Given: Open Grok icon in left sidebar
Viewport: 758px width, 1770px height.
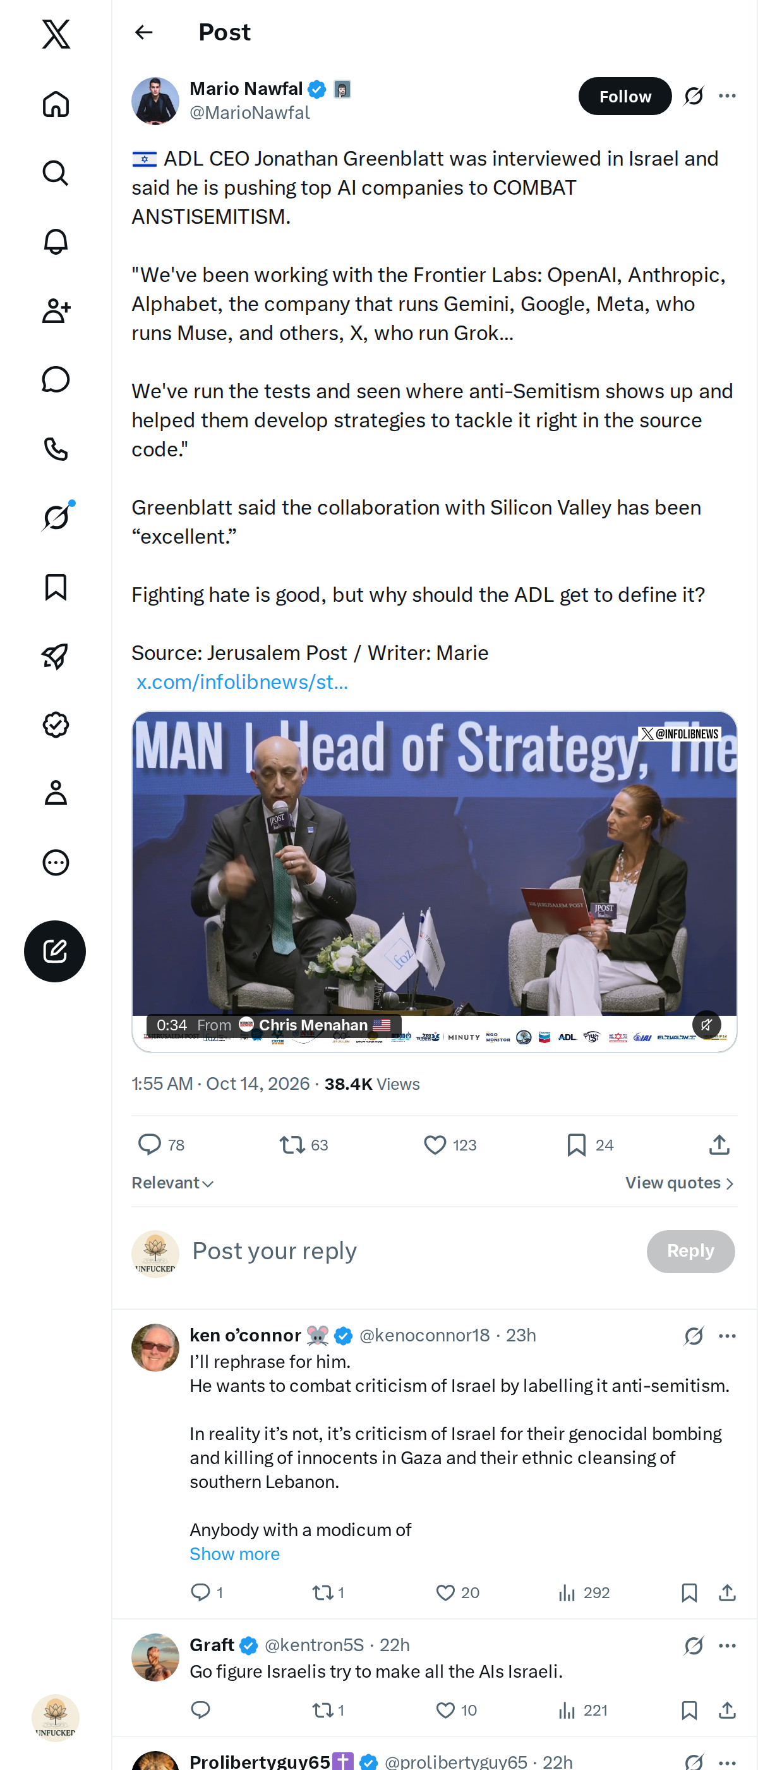Looking at the screenshot, I should tap(56, 516).
